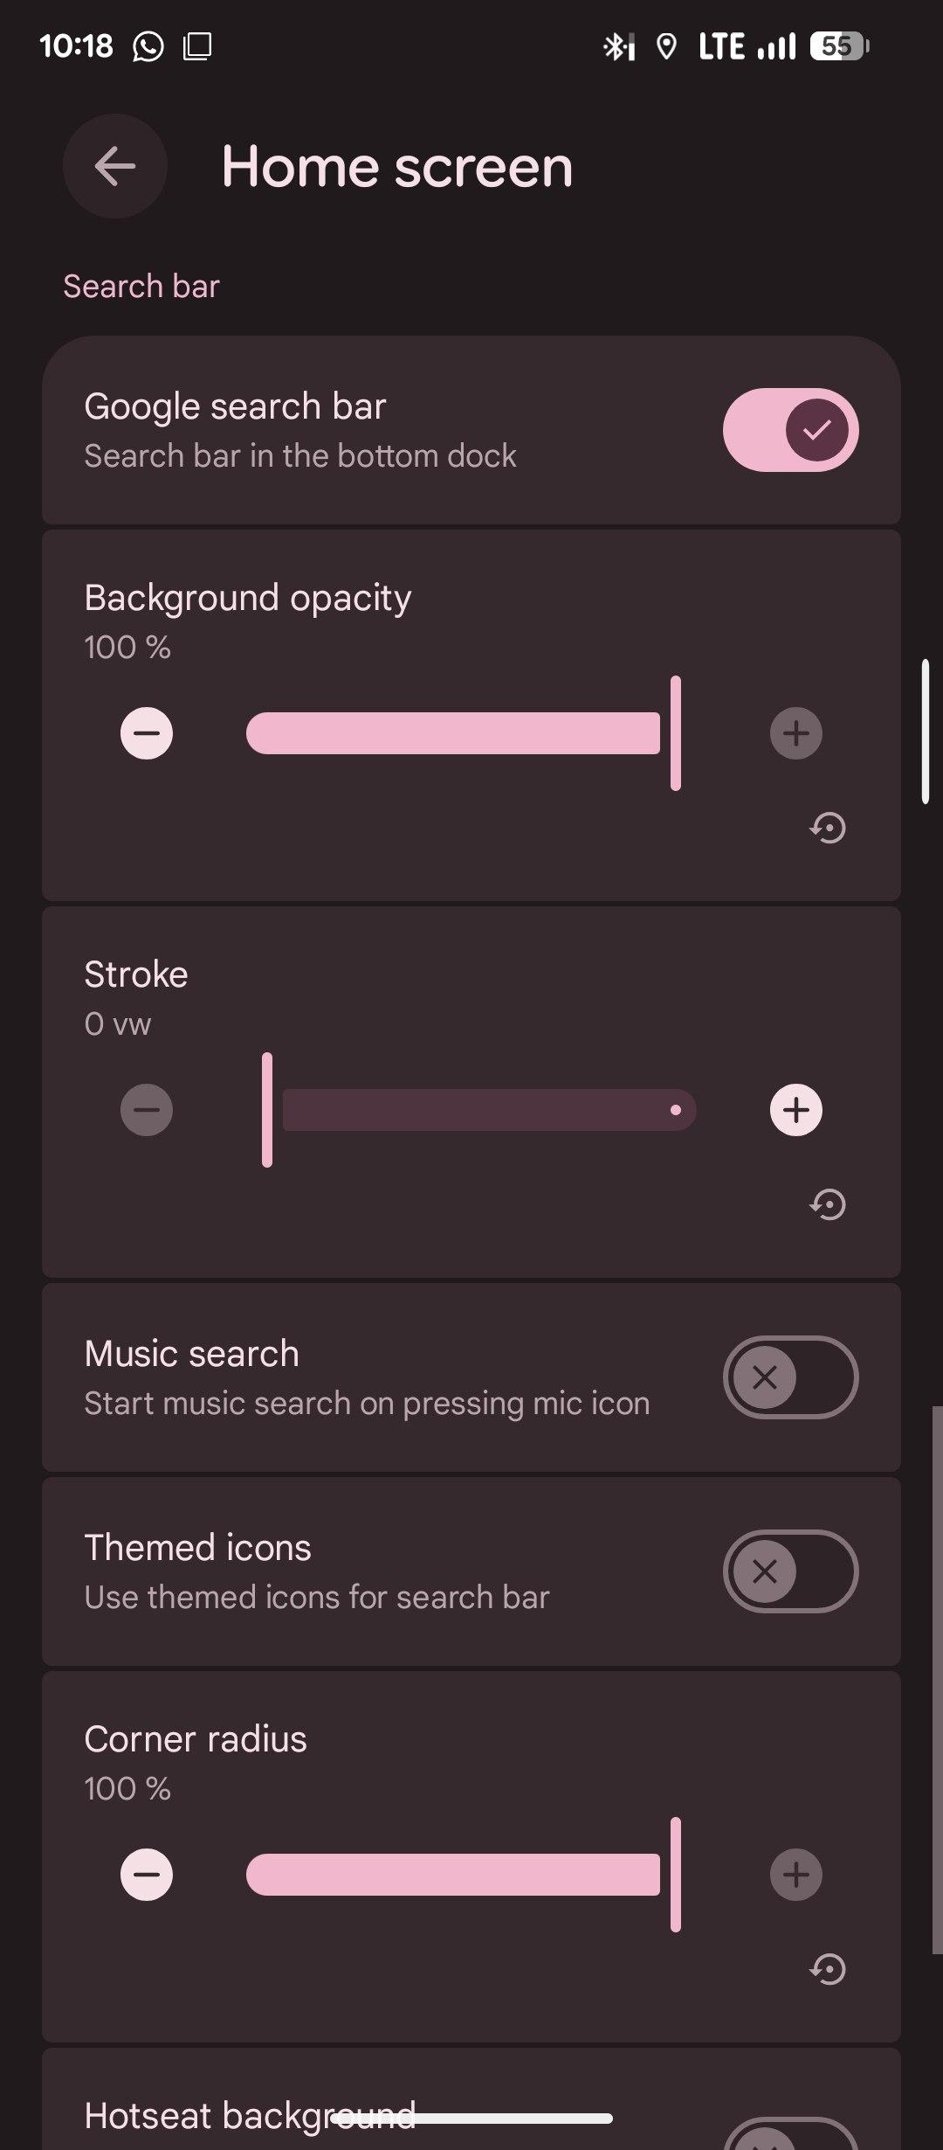This screenshot has width=943, height=2150.
Task: Tap the battery indicator in status bar
Action: pyautogui.click(x=839, y=46)
